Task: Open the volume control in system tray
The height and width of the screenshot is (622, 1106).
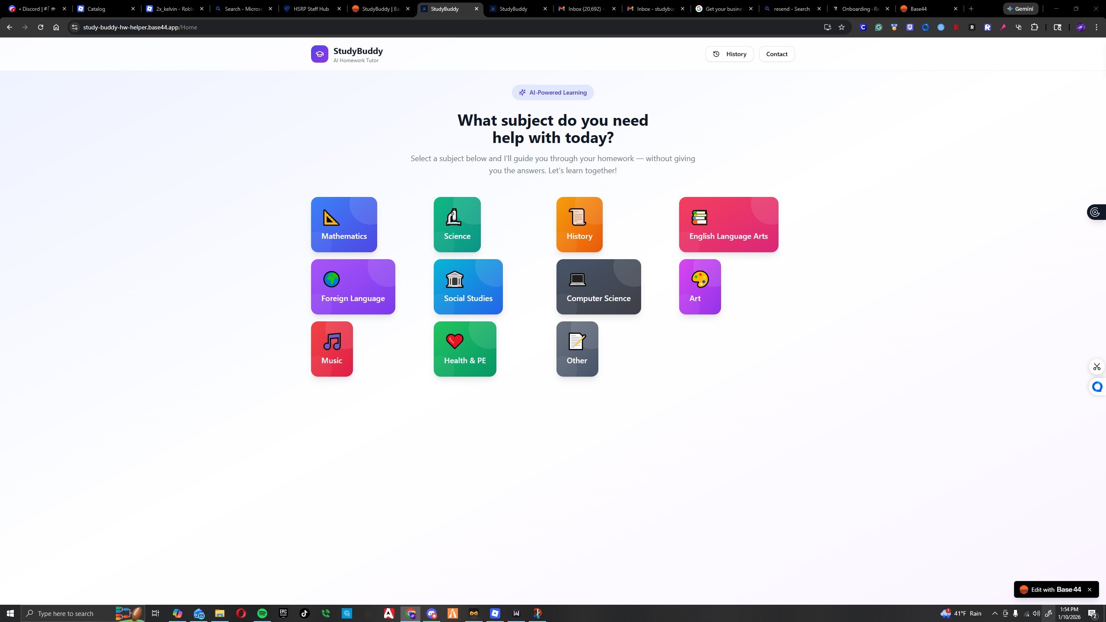Action: [1036, 613]
